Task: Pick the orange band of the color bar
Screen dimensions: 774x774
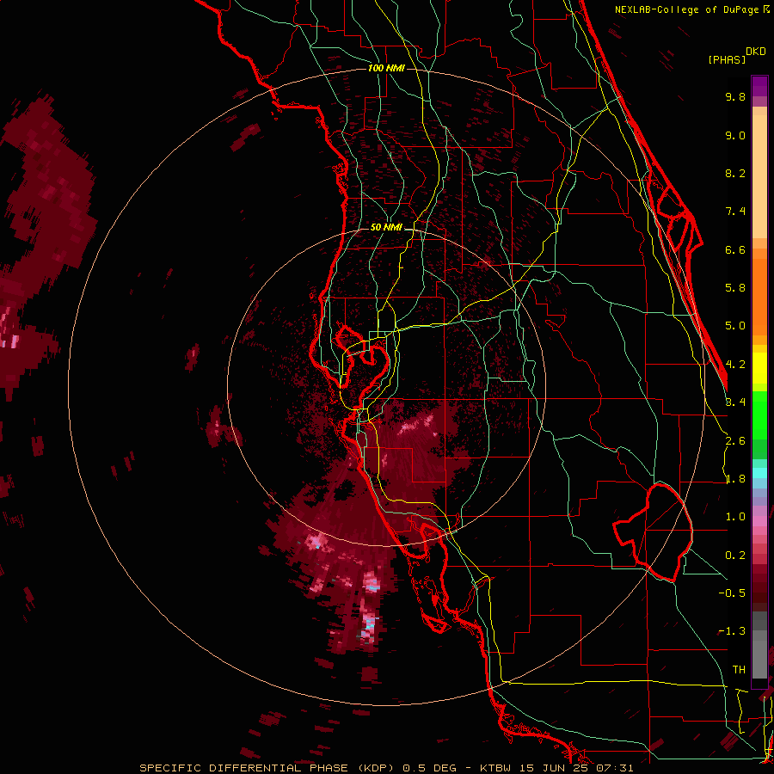Action: 759,296
